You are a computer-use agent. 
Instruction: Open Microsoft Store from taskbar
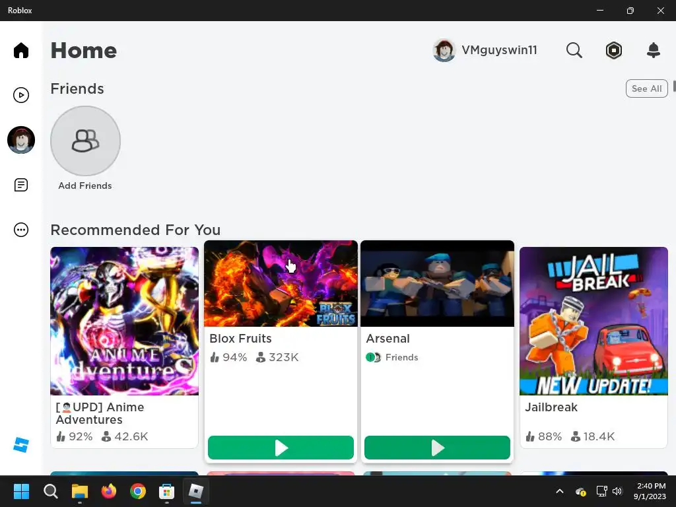167,491
